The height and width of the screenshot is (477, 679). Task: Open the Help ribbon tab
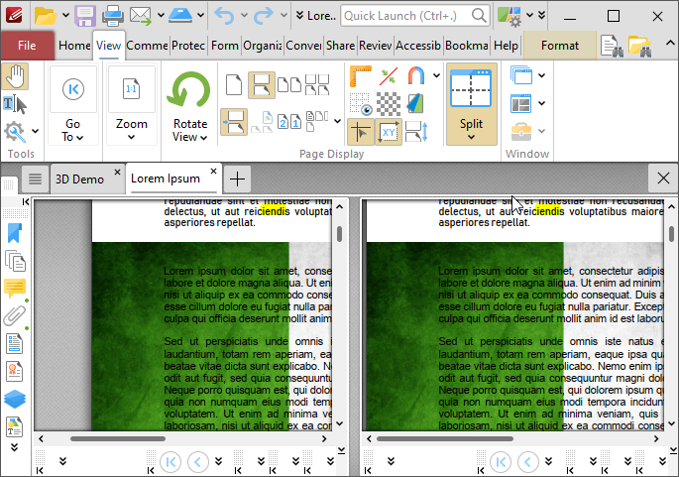(506, 46)
